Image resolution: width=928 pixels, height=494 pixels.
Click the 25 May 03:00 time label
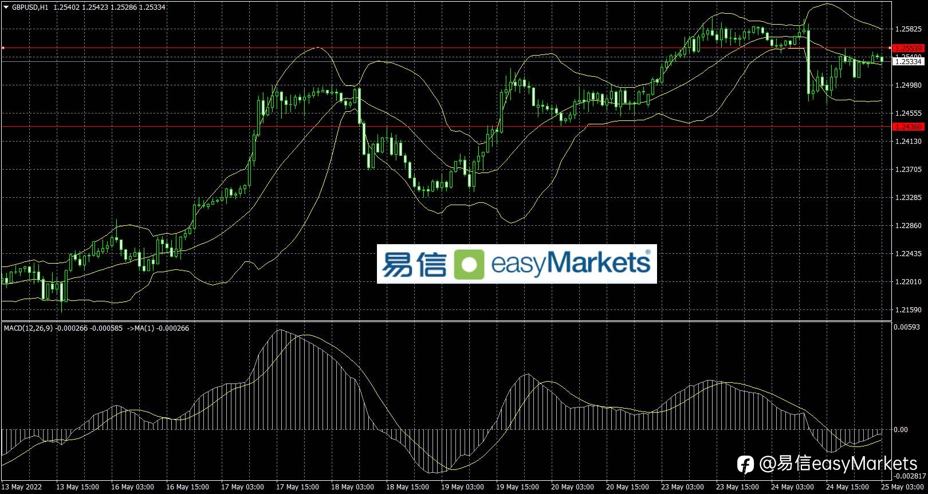coord(902,487)
